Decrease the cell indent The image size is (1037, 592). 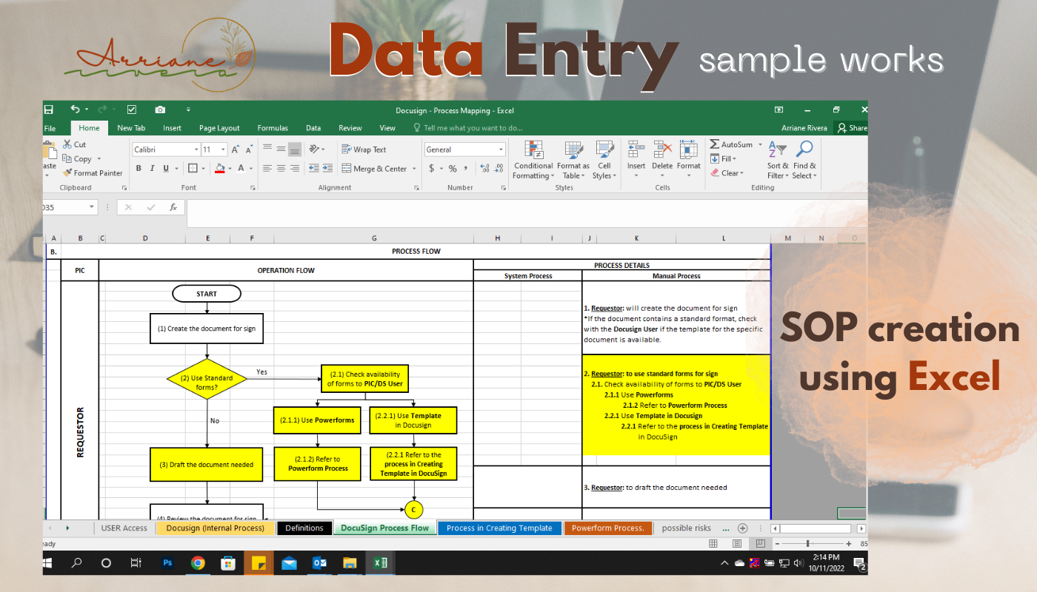(x=314, y=169)
